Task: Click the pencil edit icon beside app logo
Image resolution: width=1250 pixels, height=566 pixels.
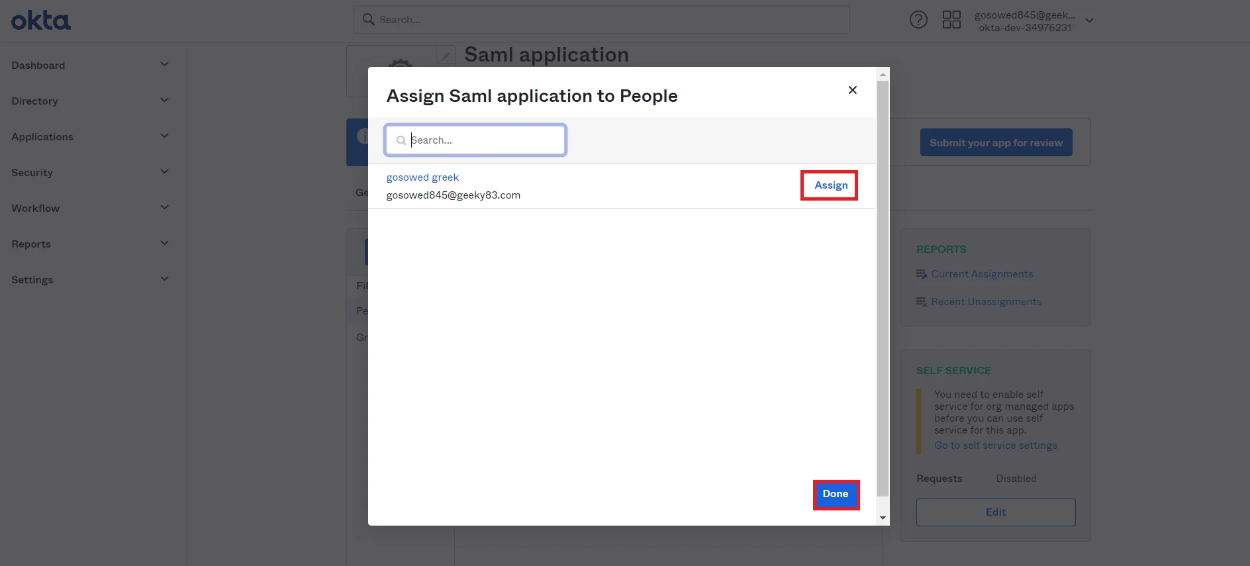Action: tap(446, 56)
